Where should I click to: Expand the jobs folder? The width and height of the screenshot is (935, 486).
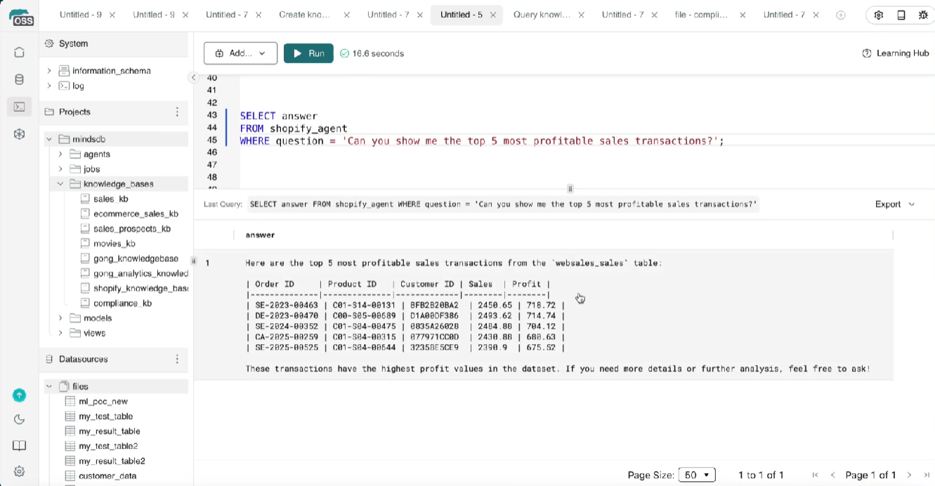coord(60,169)
